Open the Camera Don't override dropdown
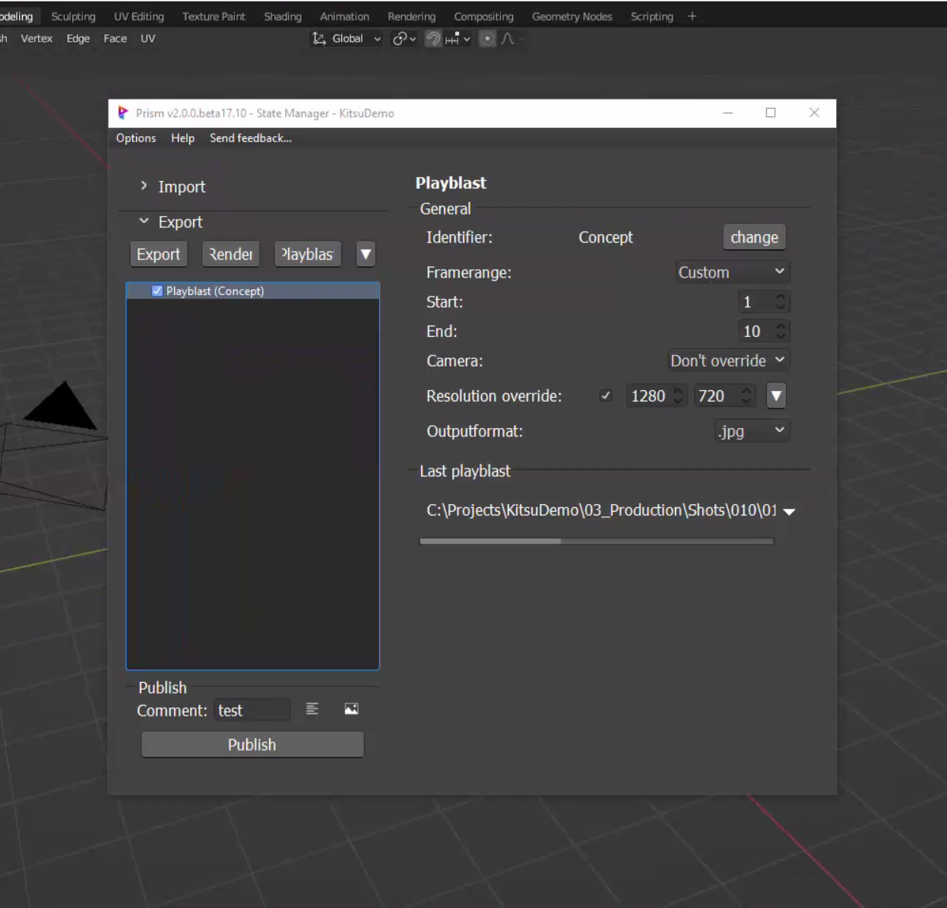The width and height of the screenshot is (947, 908). tap(728, 360)
